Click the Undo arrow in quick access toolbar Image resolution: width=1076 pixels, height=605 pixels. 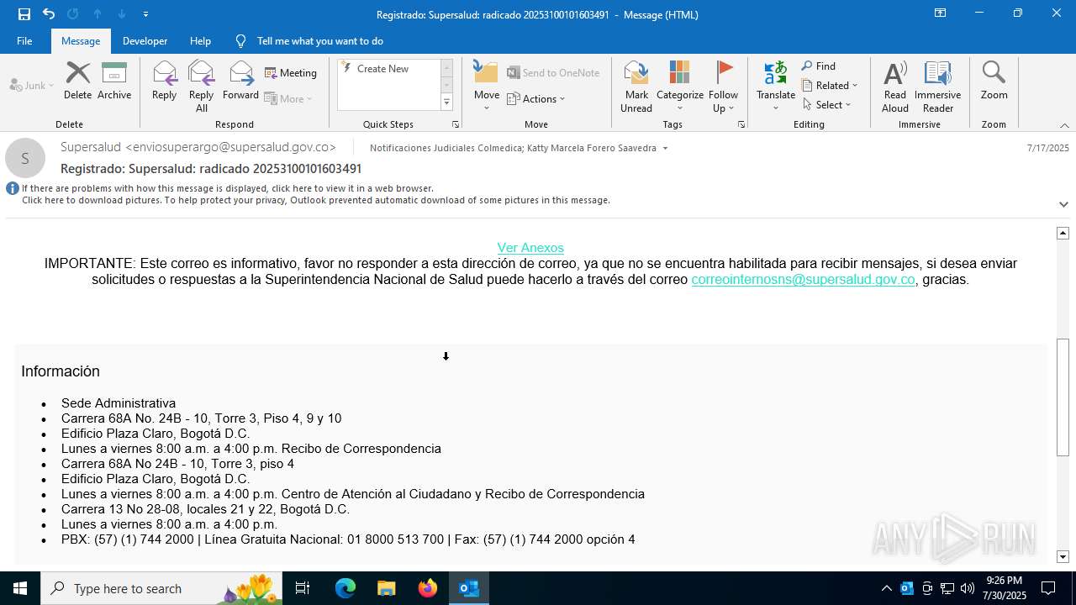(49, 14)
